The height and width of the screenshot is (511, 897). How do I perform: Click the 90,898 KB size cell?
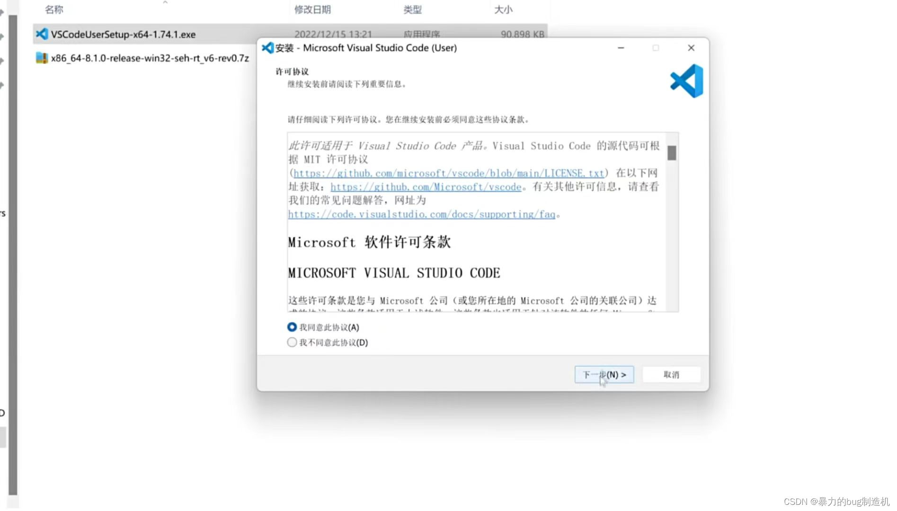[522, 34]
